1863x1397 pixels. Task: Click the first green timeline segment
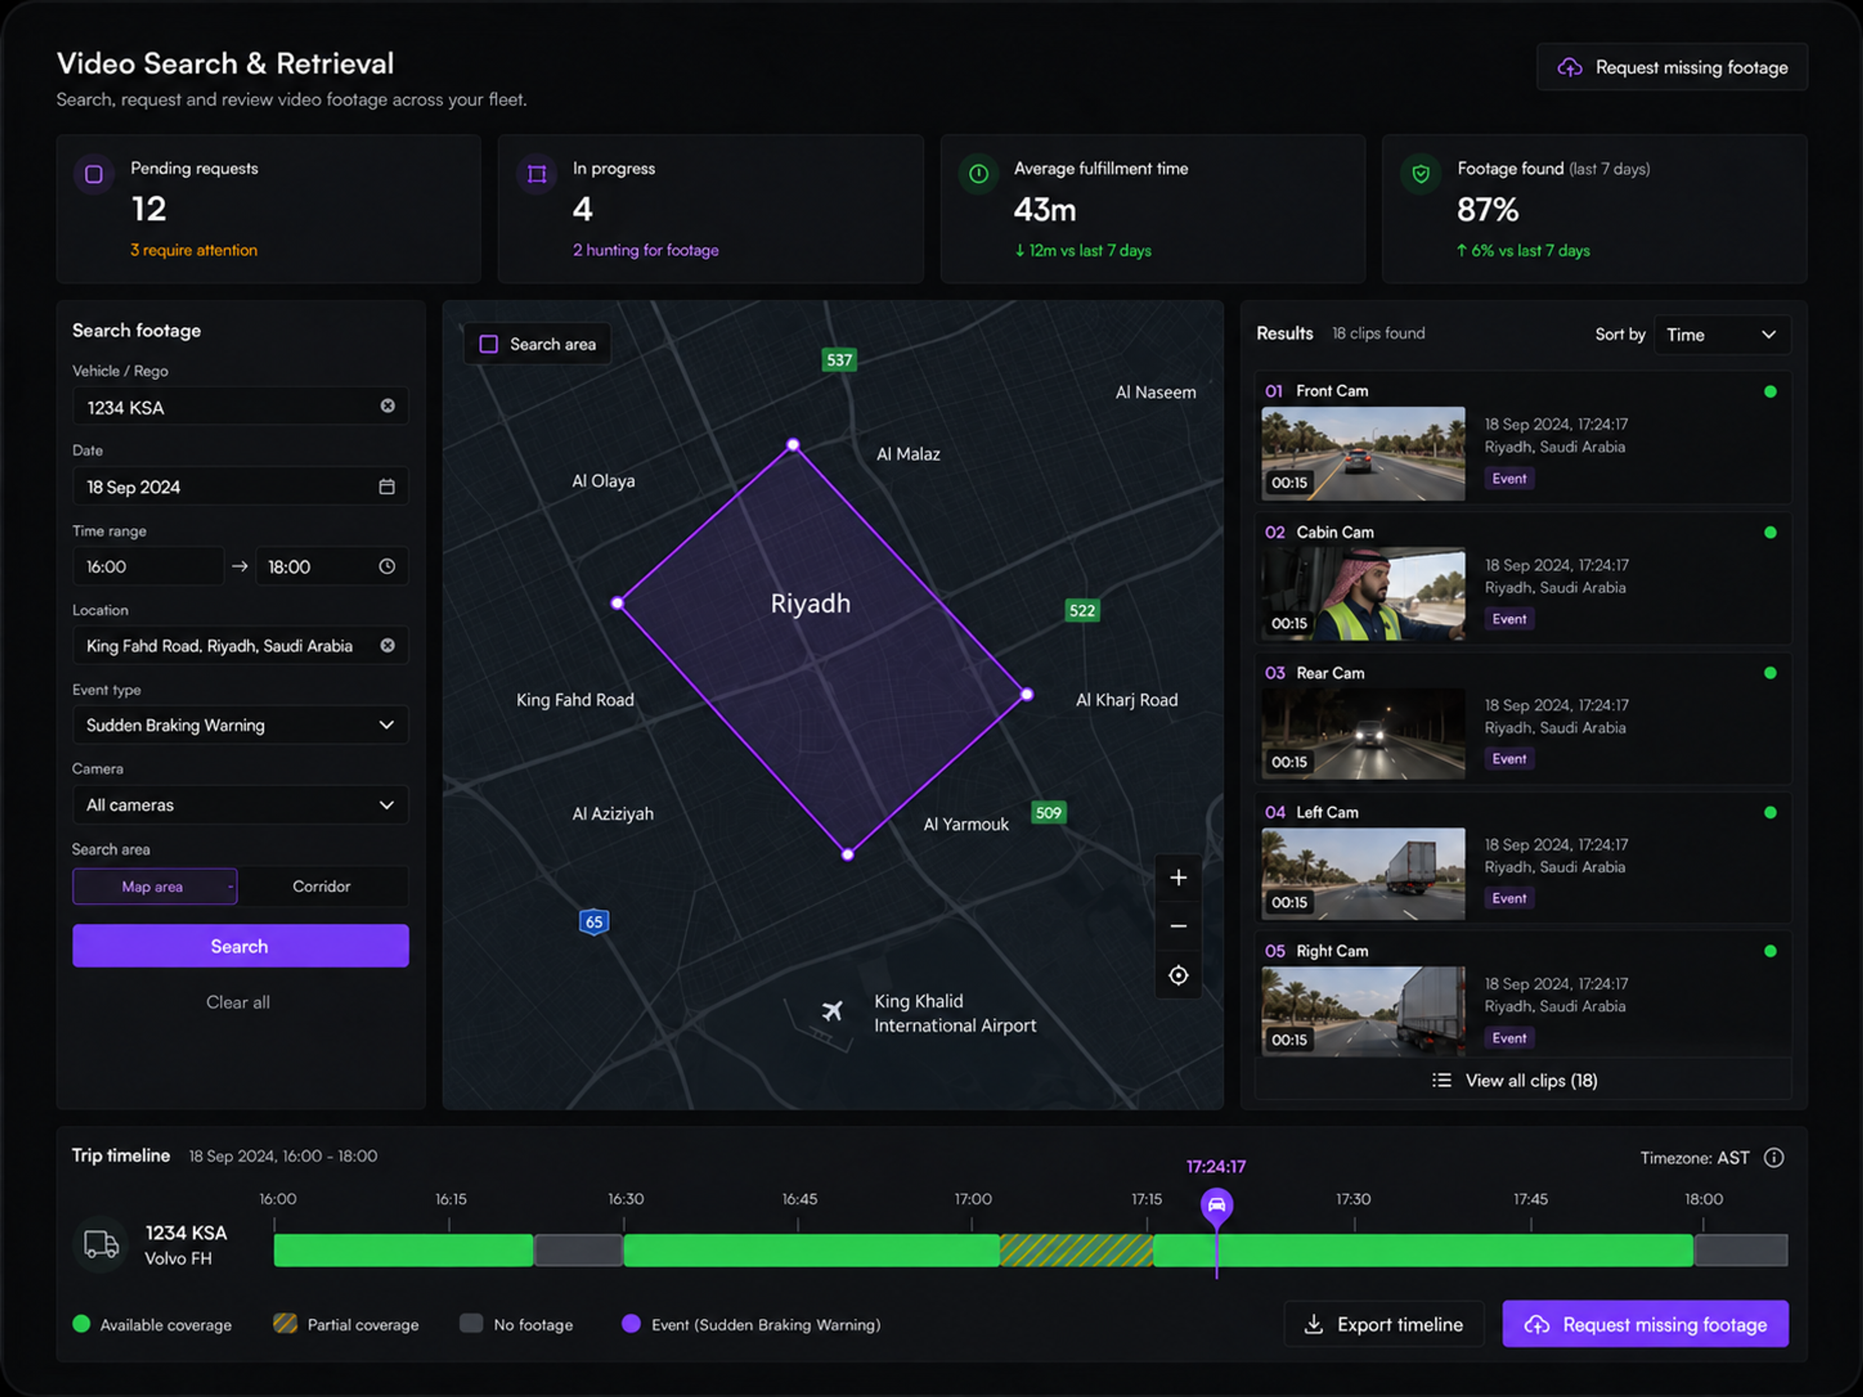[404, 1251]
